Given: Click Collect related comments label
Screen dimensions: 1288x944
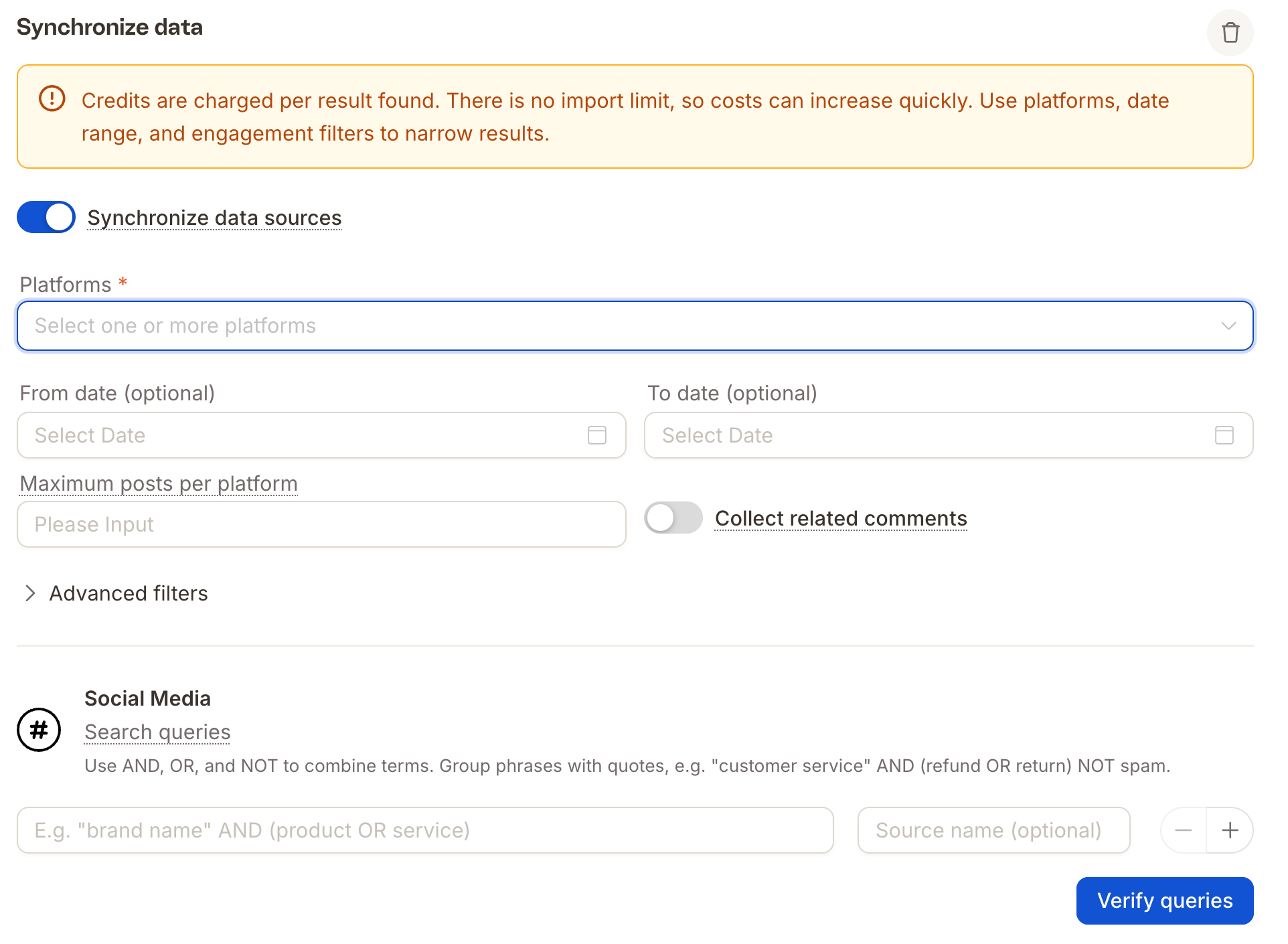Looking at the screenshot, I should coord(841,519).
